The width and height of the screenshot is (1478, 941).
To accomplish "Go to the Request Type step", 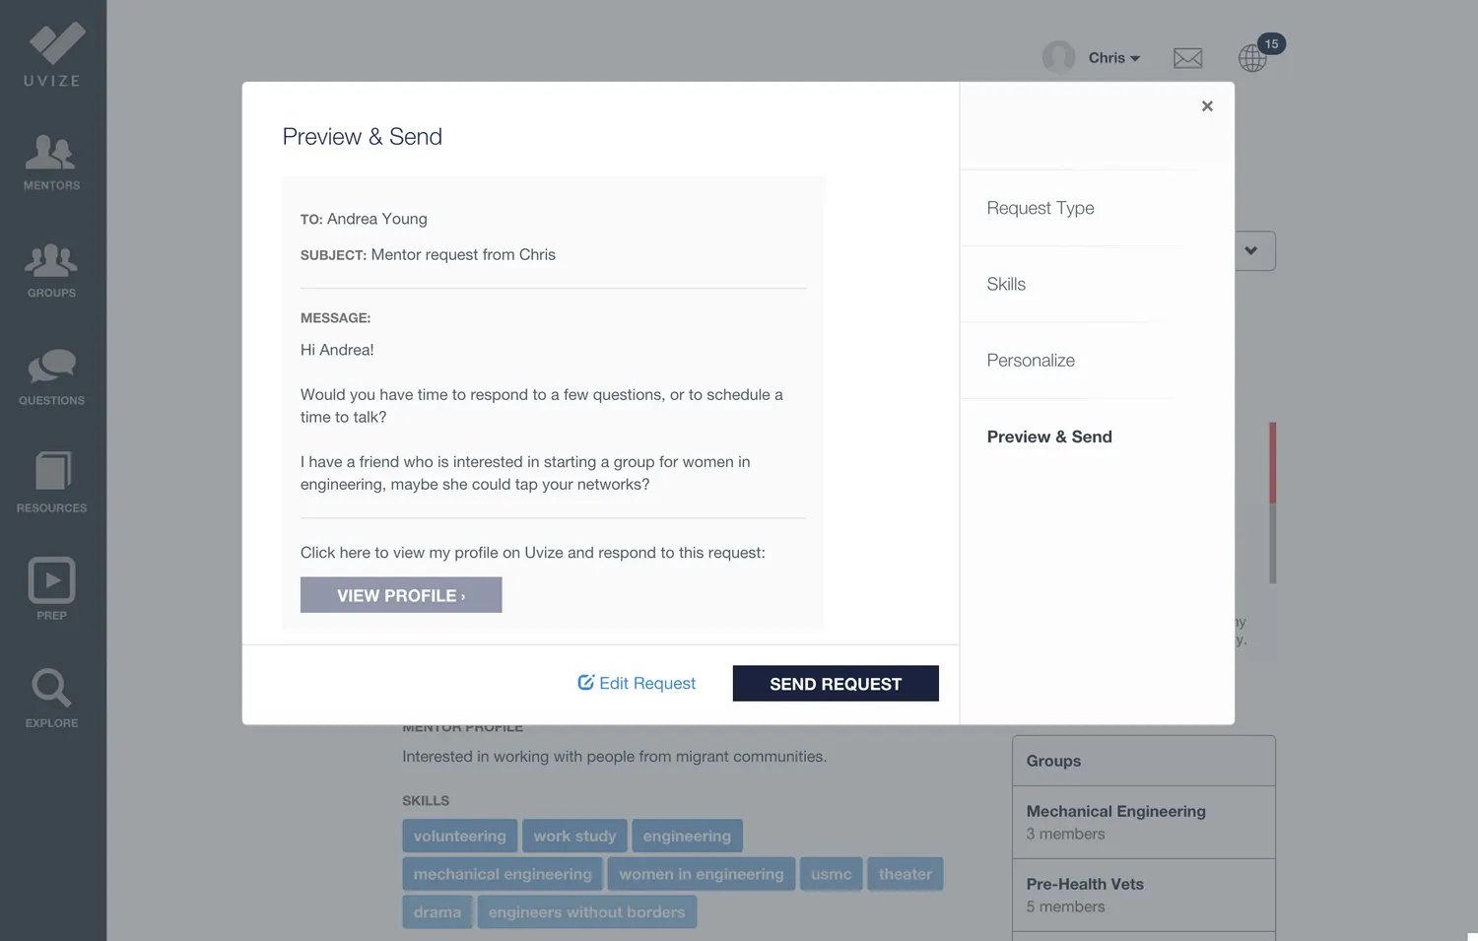I will point(1041,208).
